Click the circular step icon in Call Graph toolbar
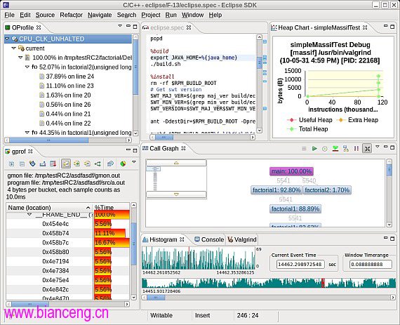 pyautogui.click(x=325, y=149)
